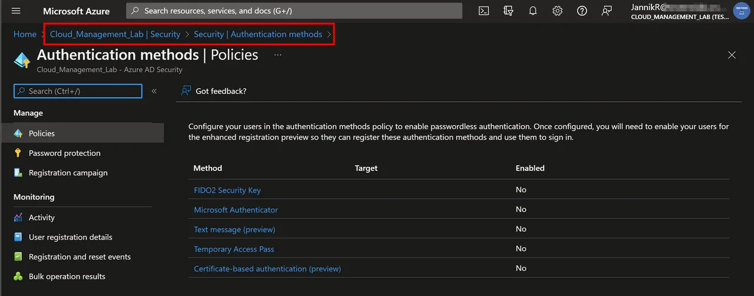Open Security | Authentication methods breadcrumb

(x=258, y=34)
